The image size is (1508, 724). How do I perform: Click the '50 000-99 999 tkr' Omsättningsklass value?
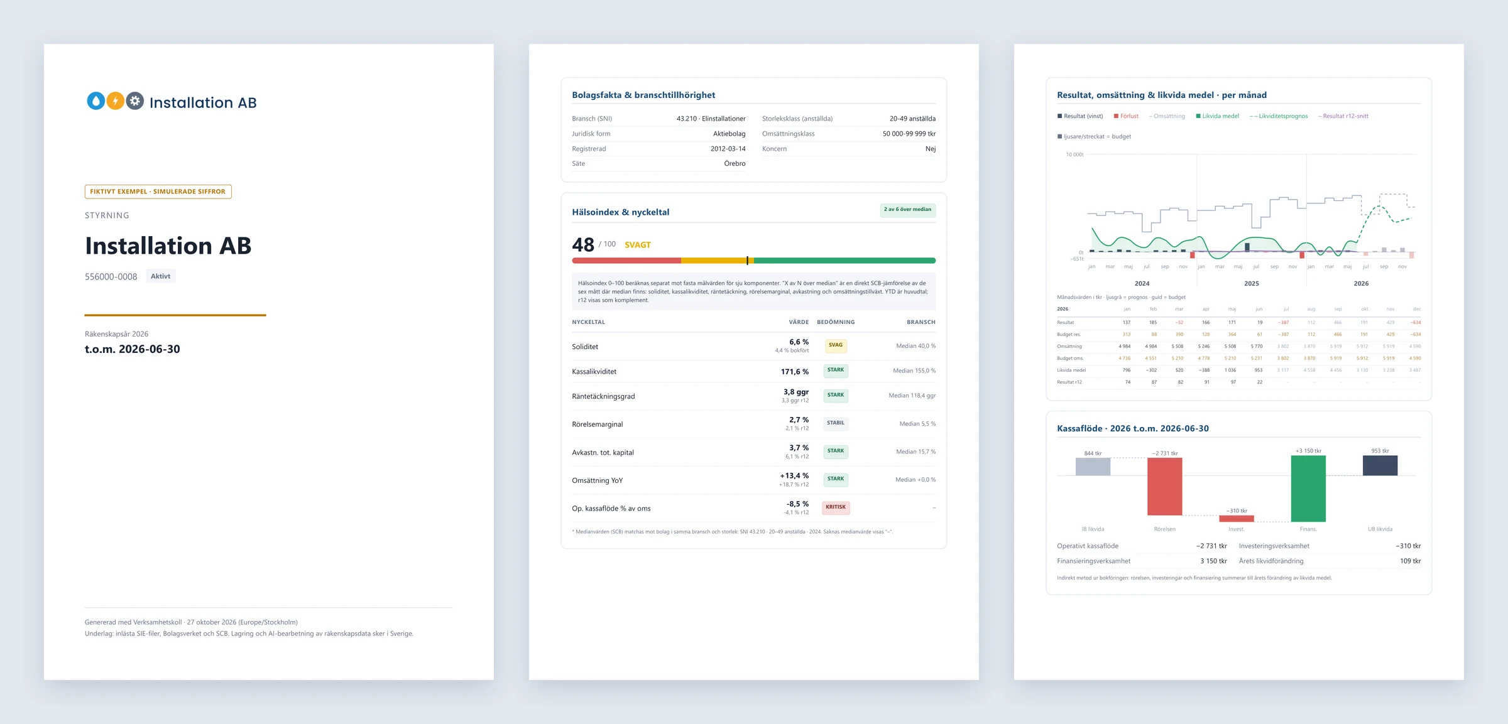[909, 134]
